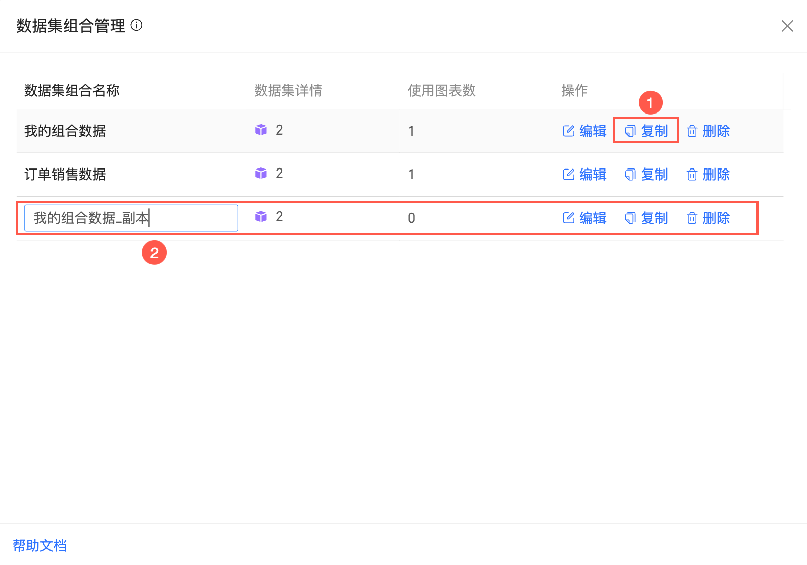Click dataset count 2 in 副本 row

pyautogui.click(x=279, y=217)
